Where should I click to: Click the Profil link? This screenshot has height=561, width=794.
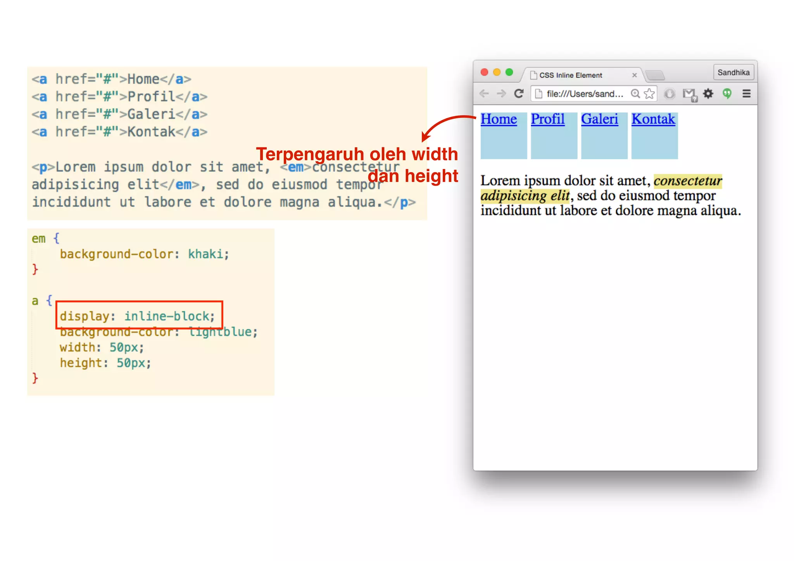547,119
